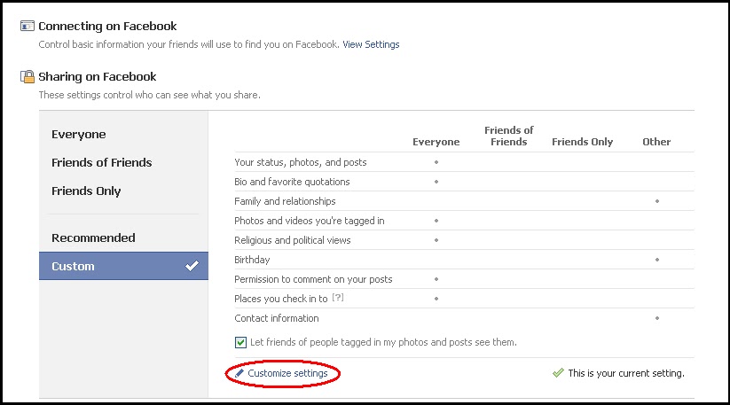Viewport: 730px width, 405px height.
Task: Click the pencil icon beside Customize settings
Action: coord(239,374)
